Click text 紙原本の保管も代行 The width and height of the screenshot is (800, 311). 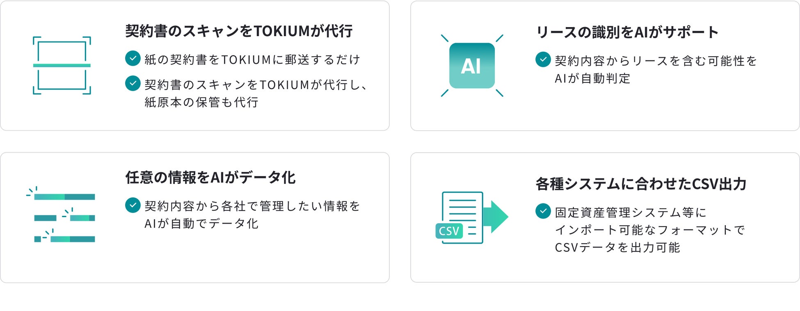201,102
